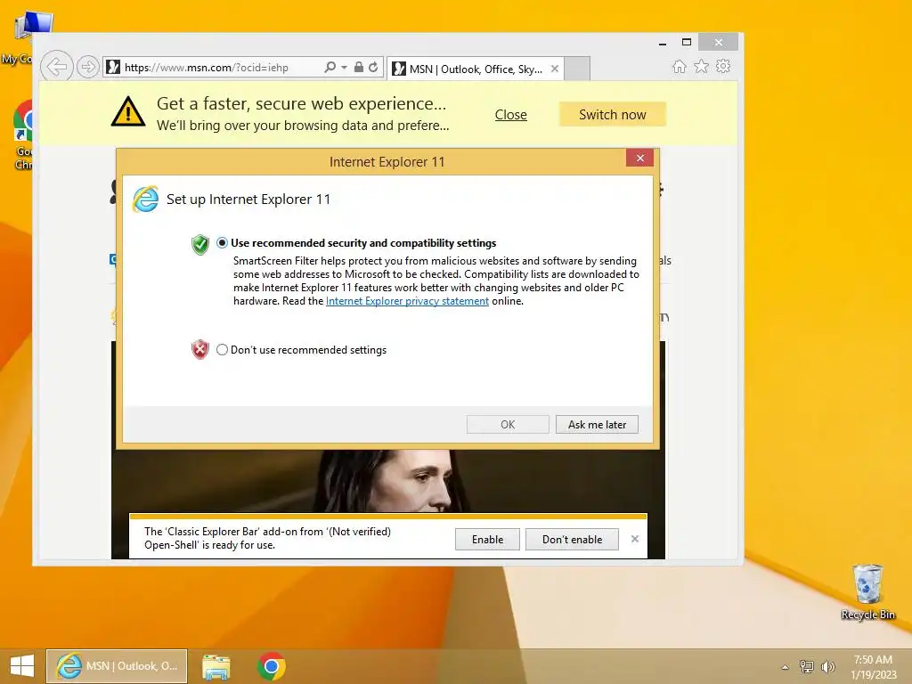Minimize the Internet Explorer window
This screenshot has height=684, width=912.
point(663,43)
